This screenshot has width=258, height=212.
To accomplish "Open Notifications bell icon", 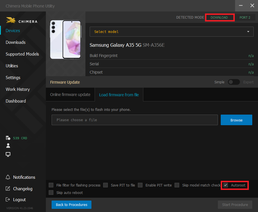I will coord(8,177).
